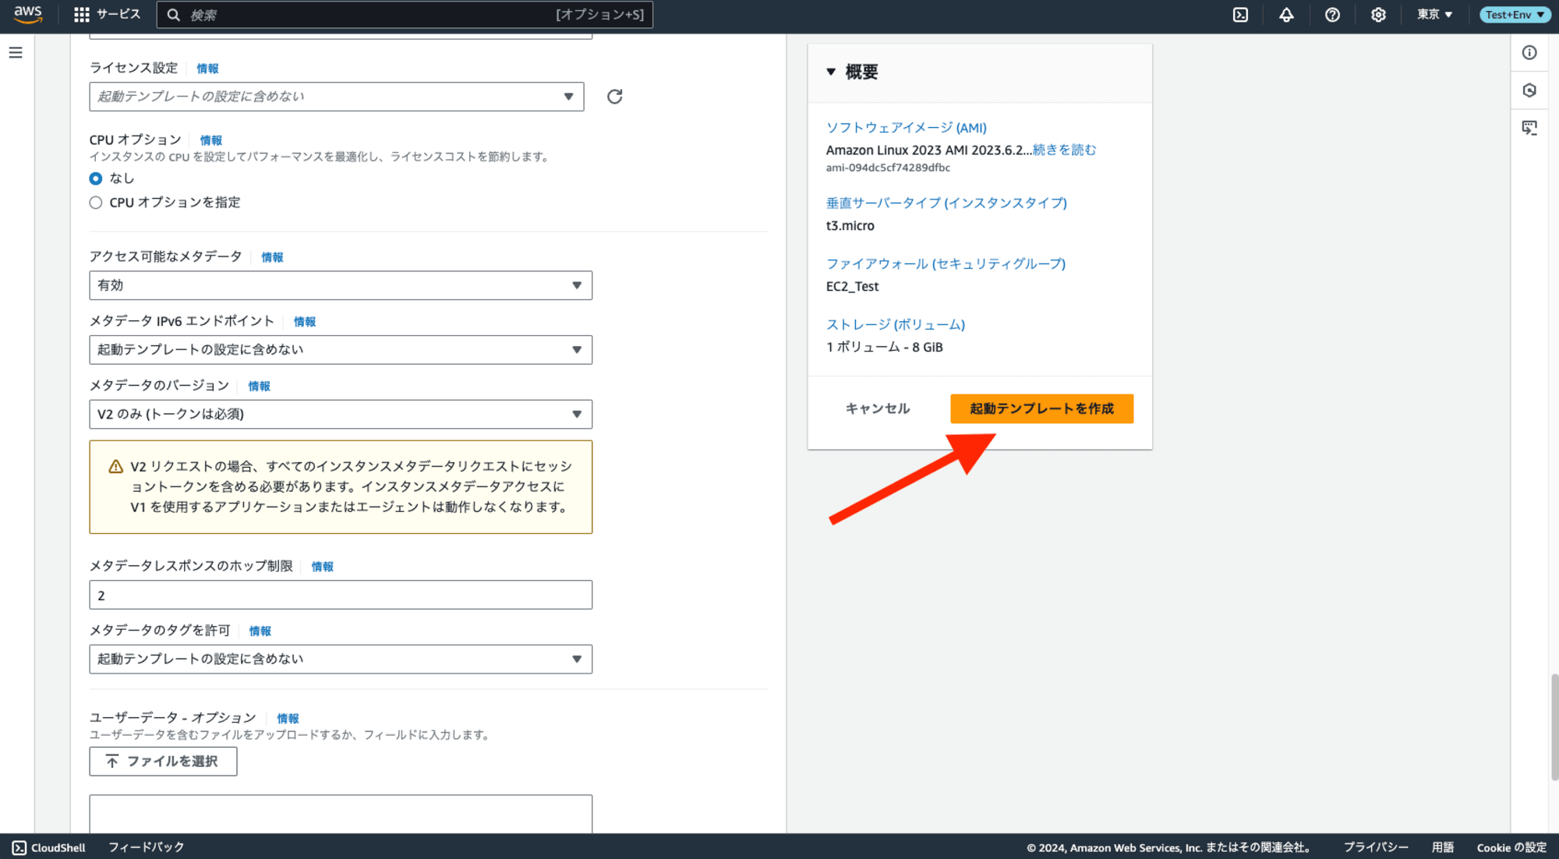Click the t3.micro instance type text

click(x=850, y=225)
